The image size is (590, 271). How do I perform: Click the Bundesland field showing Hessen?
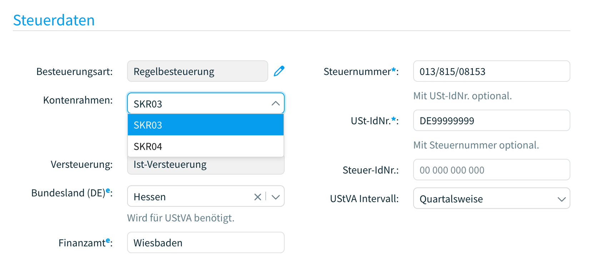click(206, 196)
